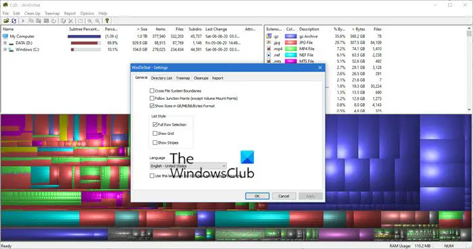Expand the Windows (C:) tree node

point(5,49)
